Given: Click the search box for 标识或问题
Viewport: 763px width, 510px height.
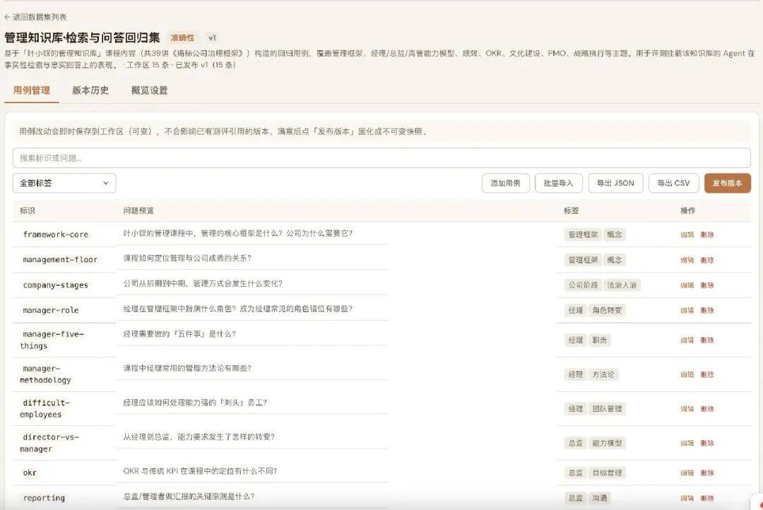Looking at the screenshot, I should coord(381,158).
